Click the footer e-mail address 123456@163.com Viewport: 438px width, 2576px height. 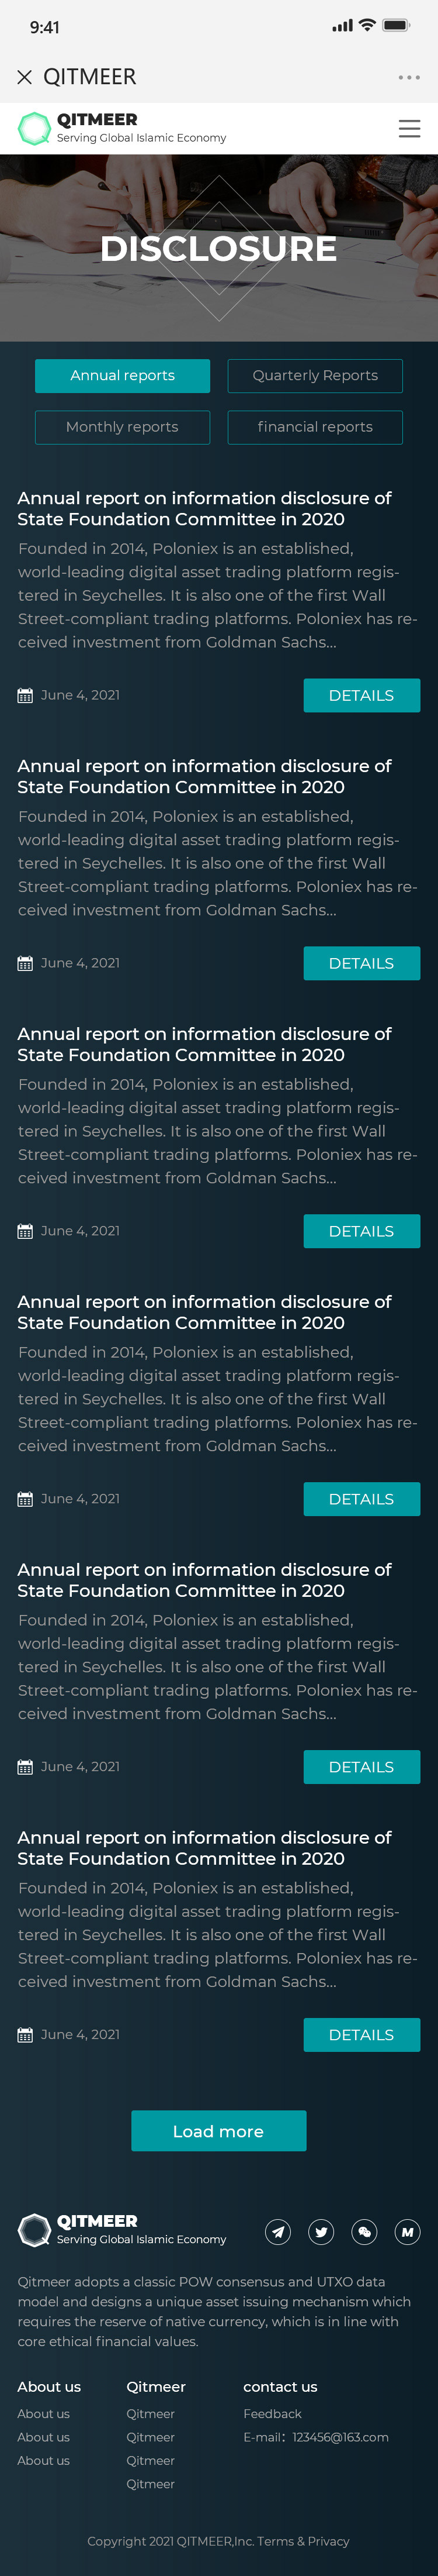point(340,2437)
